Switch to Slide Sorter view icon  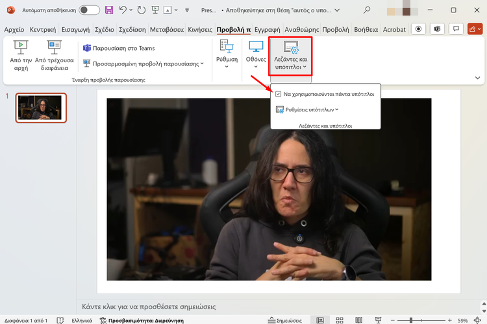pos(340,320)
